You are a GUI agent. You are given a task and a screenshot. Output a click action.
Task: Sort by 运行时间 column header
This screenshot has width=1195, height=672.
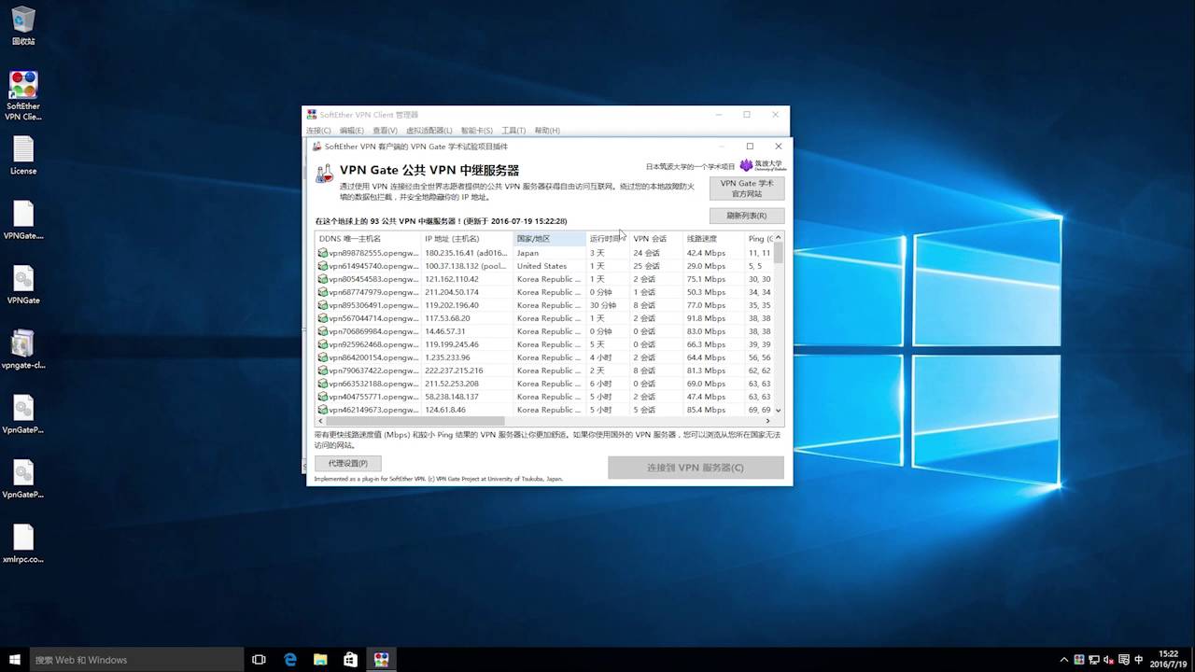tap(608, 239)
